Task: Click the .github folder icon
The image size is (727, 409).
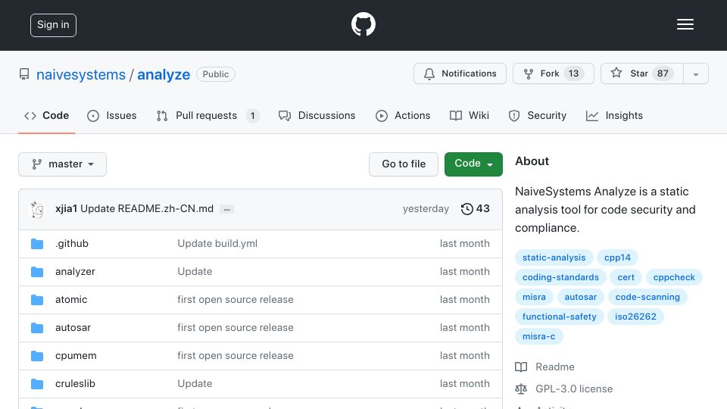Action: [x=37, y=244]
